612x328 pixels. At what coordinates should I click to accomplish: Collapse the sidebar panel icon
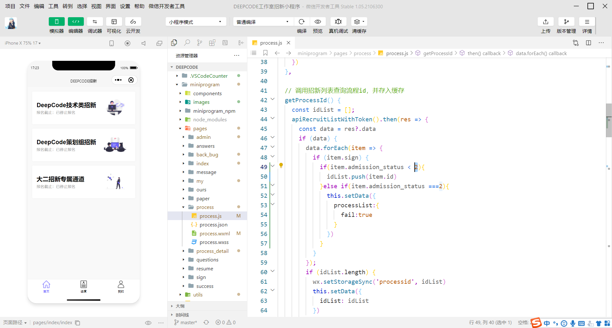[241, 43]
